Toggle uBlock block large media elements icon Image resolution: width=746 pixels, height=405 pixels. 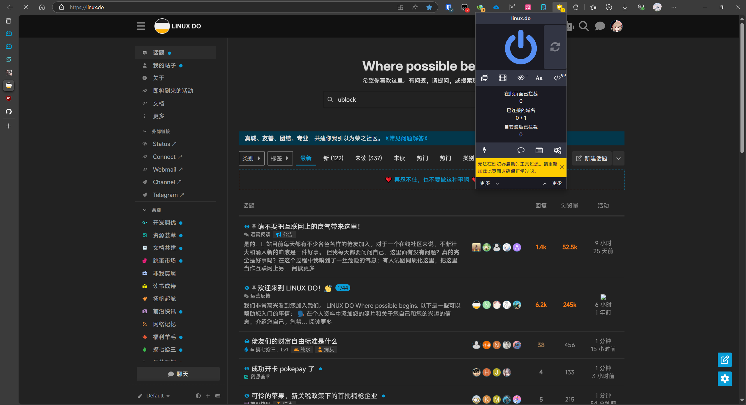[502, 78]
